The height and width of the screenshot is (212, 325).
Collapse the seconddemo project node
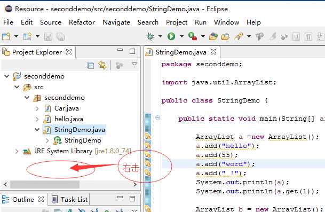click(x=6, y=76)
